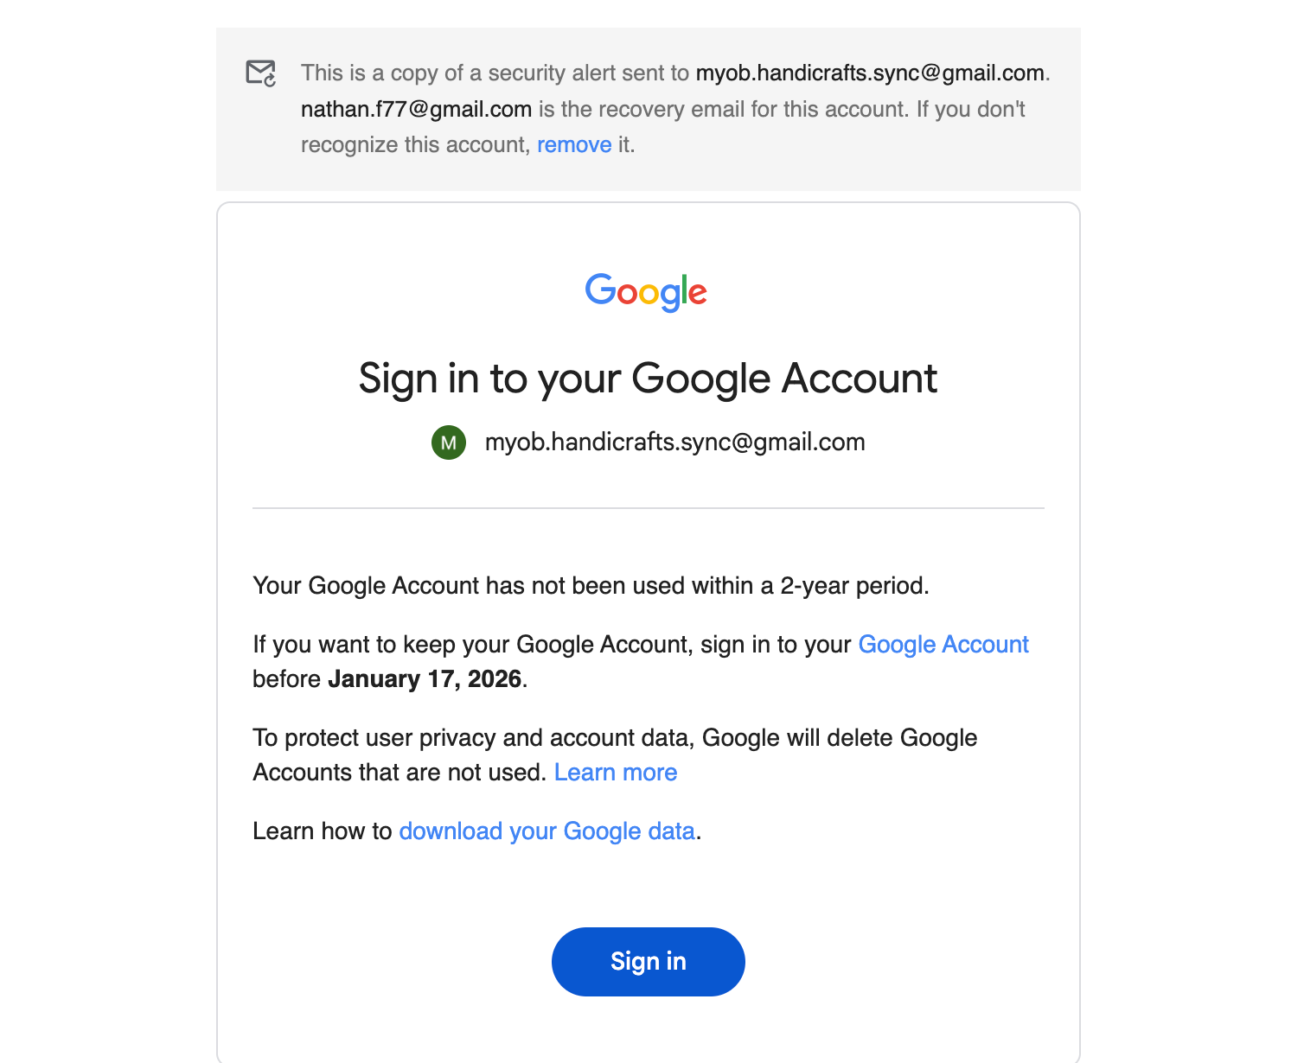The height and width of the screenshot is (1063, 1304).
Task: Open the "Learn more" link
Action: tap(615, 773)
